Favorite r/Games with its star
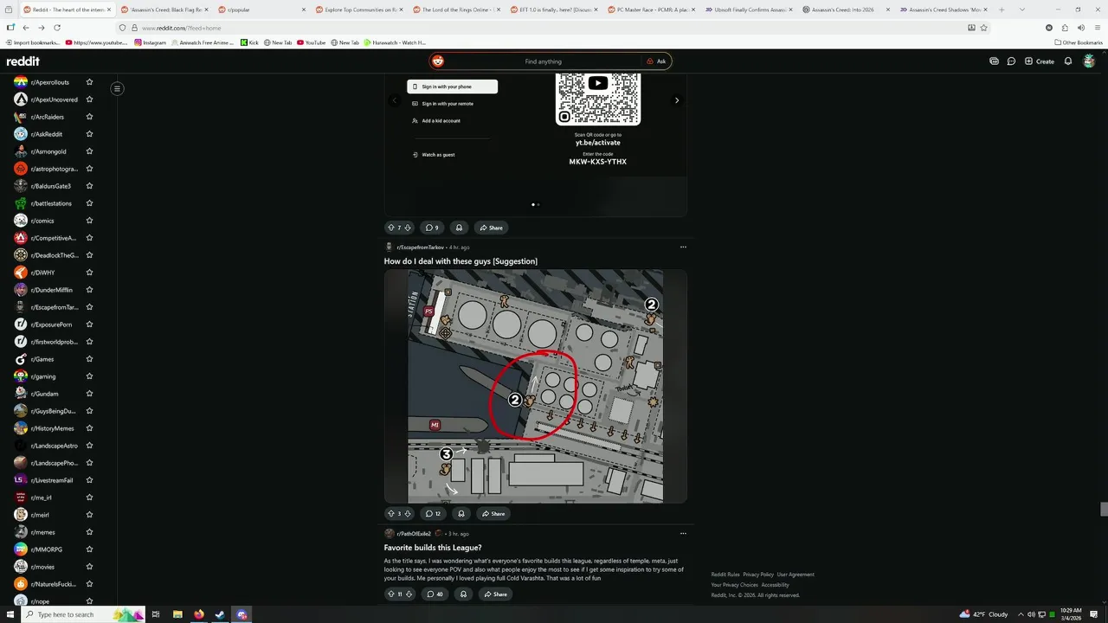The image size is (1108, 623). [x=89, y=359]
